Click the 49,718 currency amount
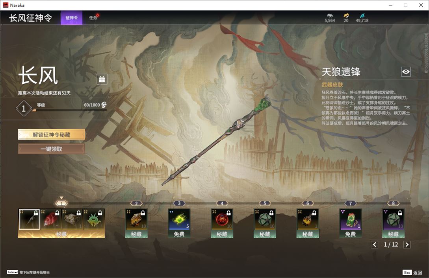 tap(362, 20)
